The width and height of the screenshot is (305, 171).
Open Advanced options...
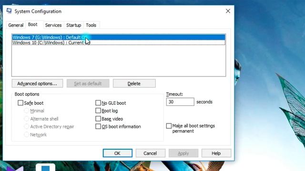(37, 84)
